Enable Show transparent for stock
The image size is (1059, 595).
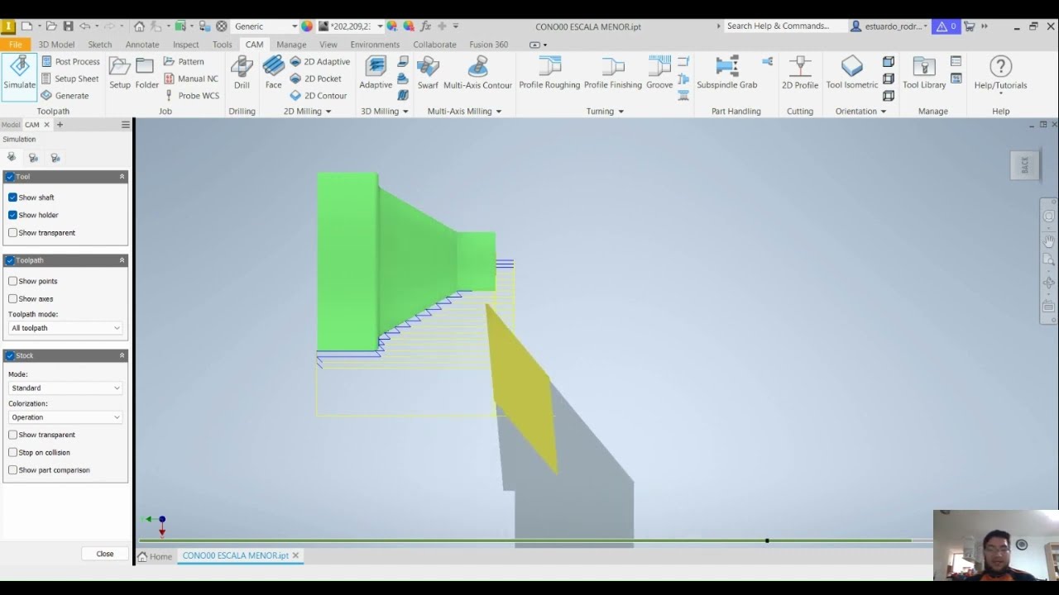(x=12, y=435)
